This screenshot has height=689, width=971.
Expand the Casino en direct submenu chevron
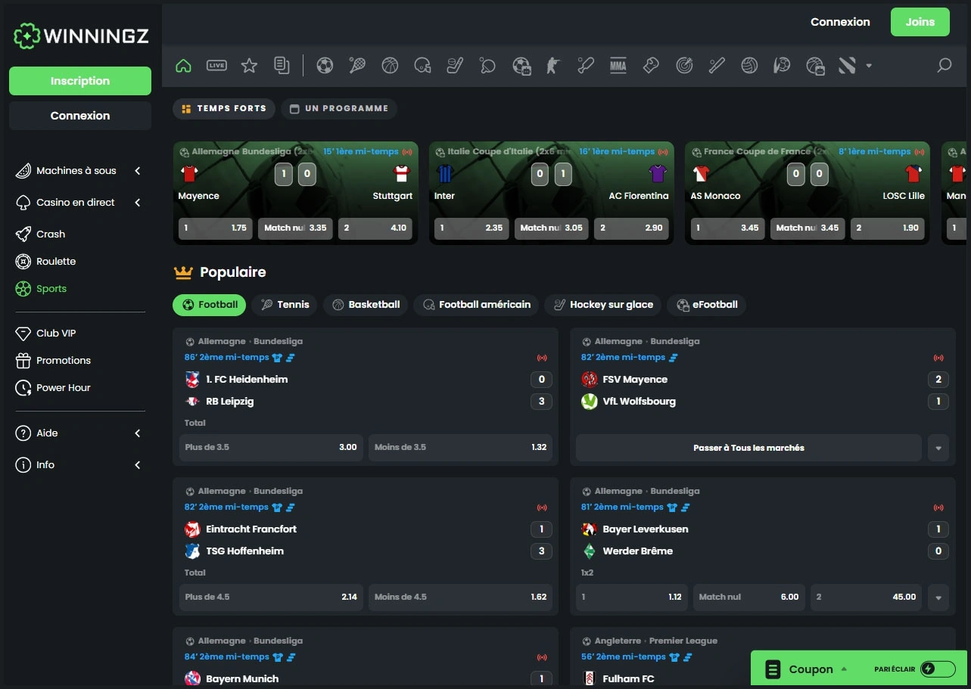[138, 203]
